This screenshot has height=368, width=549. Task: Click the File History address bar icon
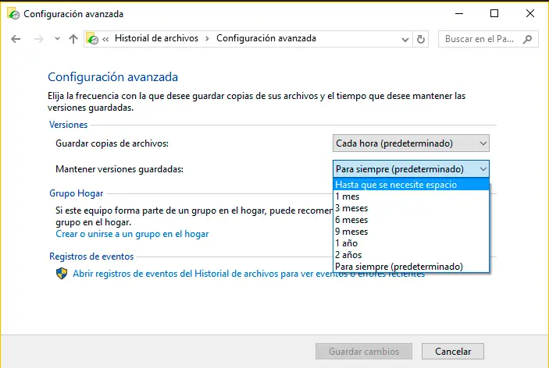coord(93,39)
